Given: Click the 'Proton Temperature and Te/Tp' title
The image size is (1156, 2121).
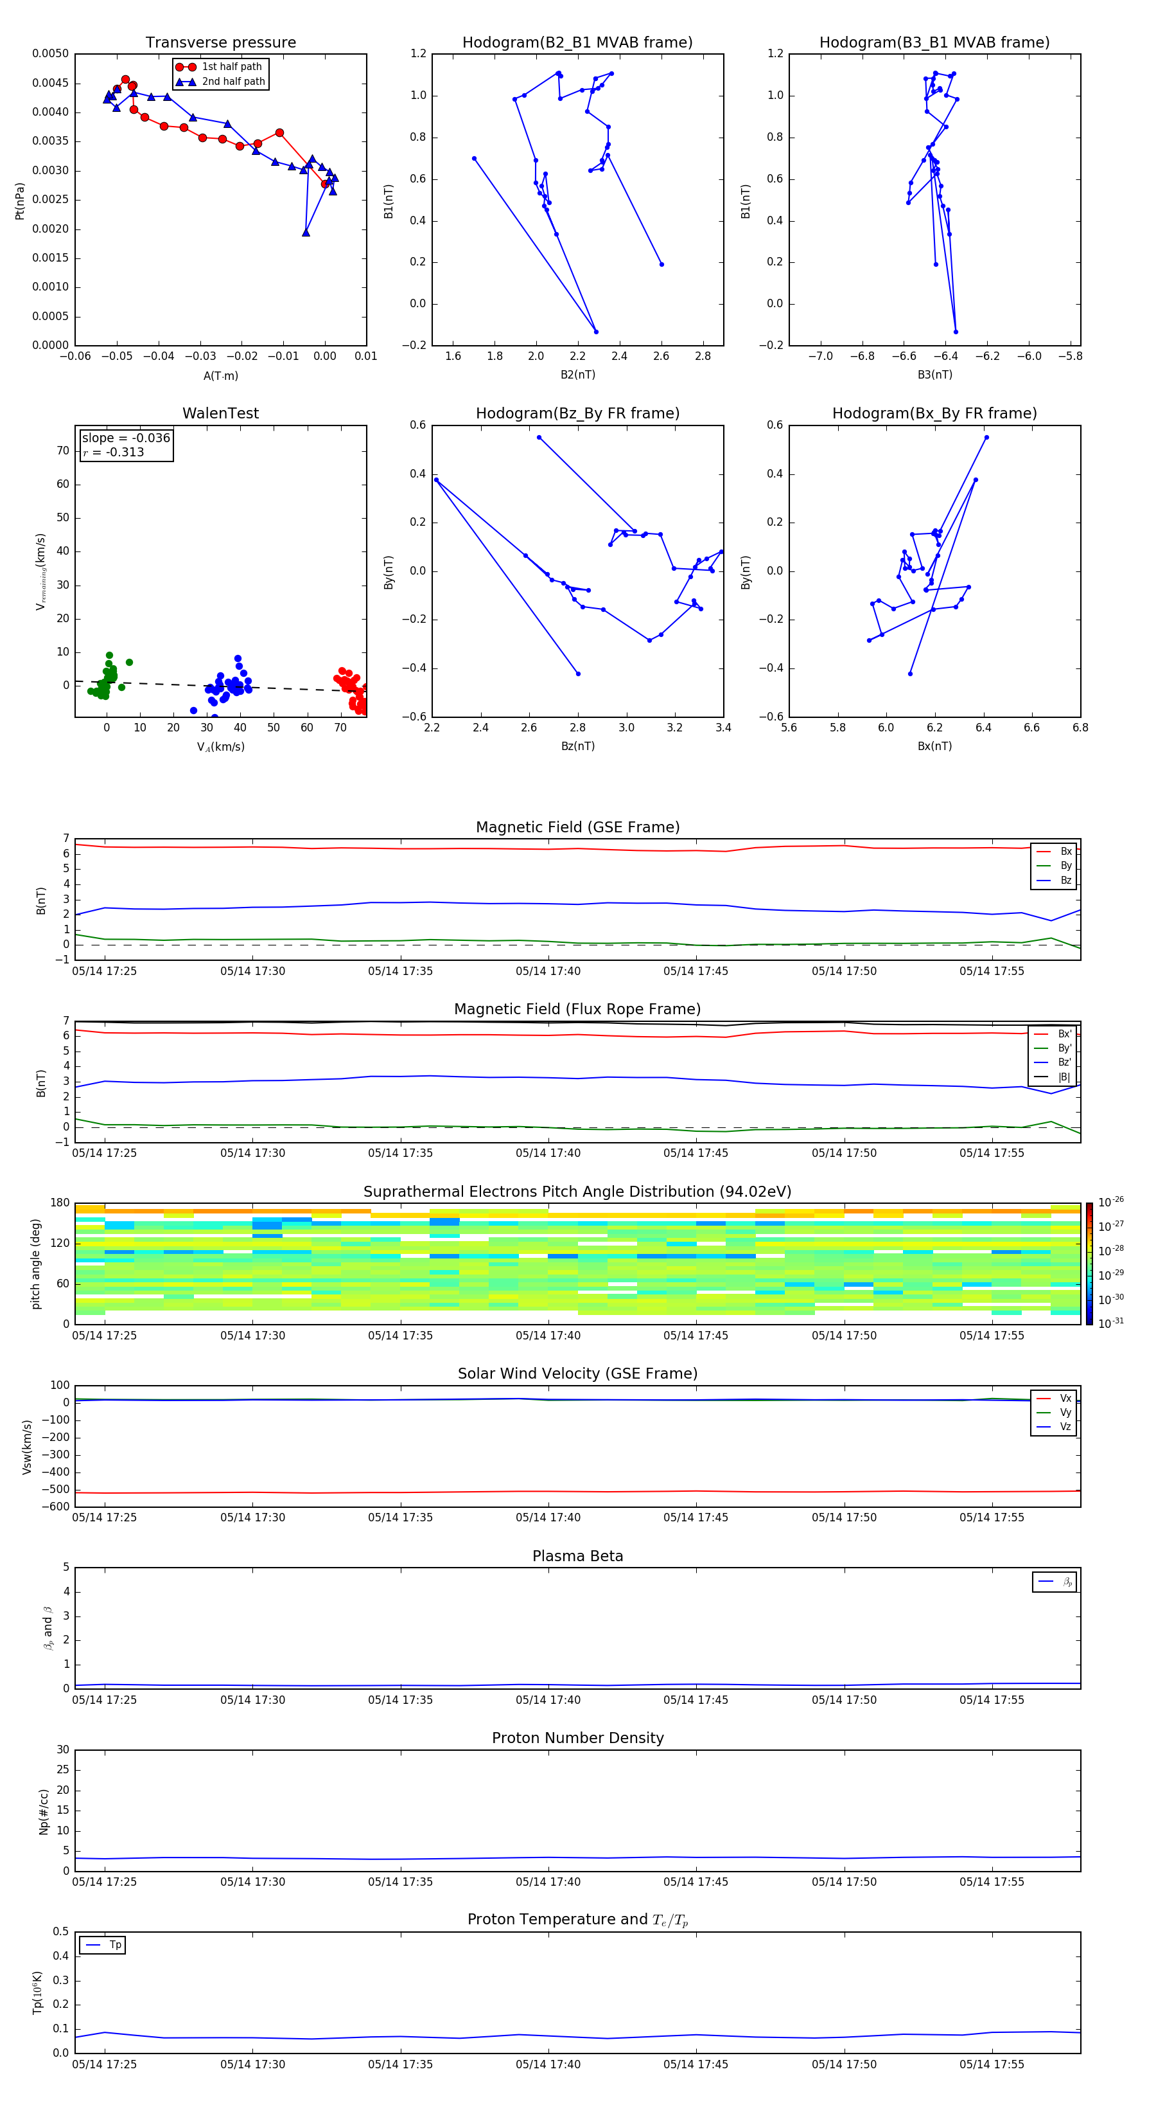Looking at the screenshot, I should click(577, 1919).
